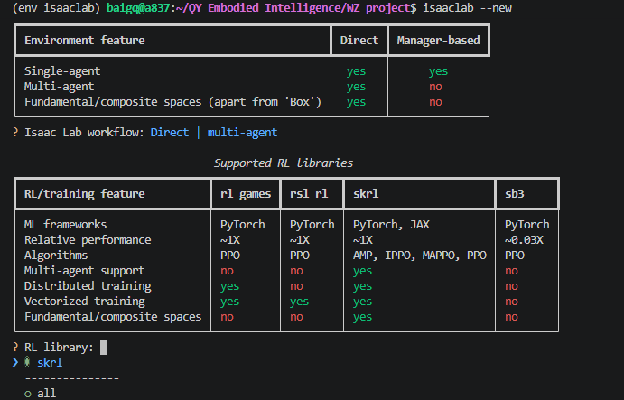The height and width of the screenshot is (400, 624).
Task: Click 'PyTorch' ML frameworks cell under sb3
Action: 526,225
